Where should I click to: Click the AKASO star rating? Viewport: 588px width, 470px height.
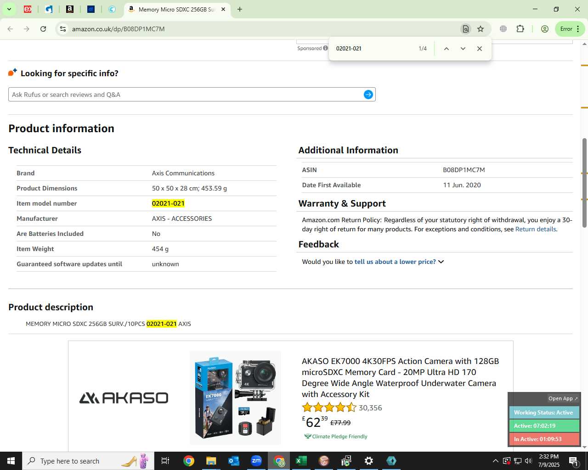tap(329, 408)
